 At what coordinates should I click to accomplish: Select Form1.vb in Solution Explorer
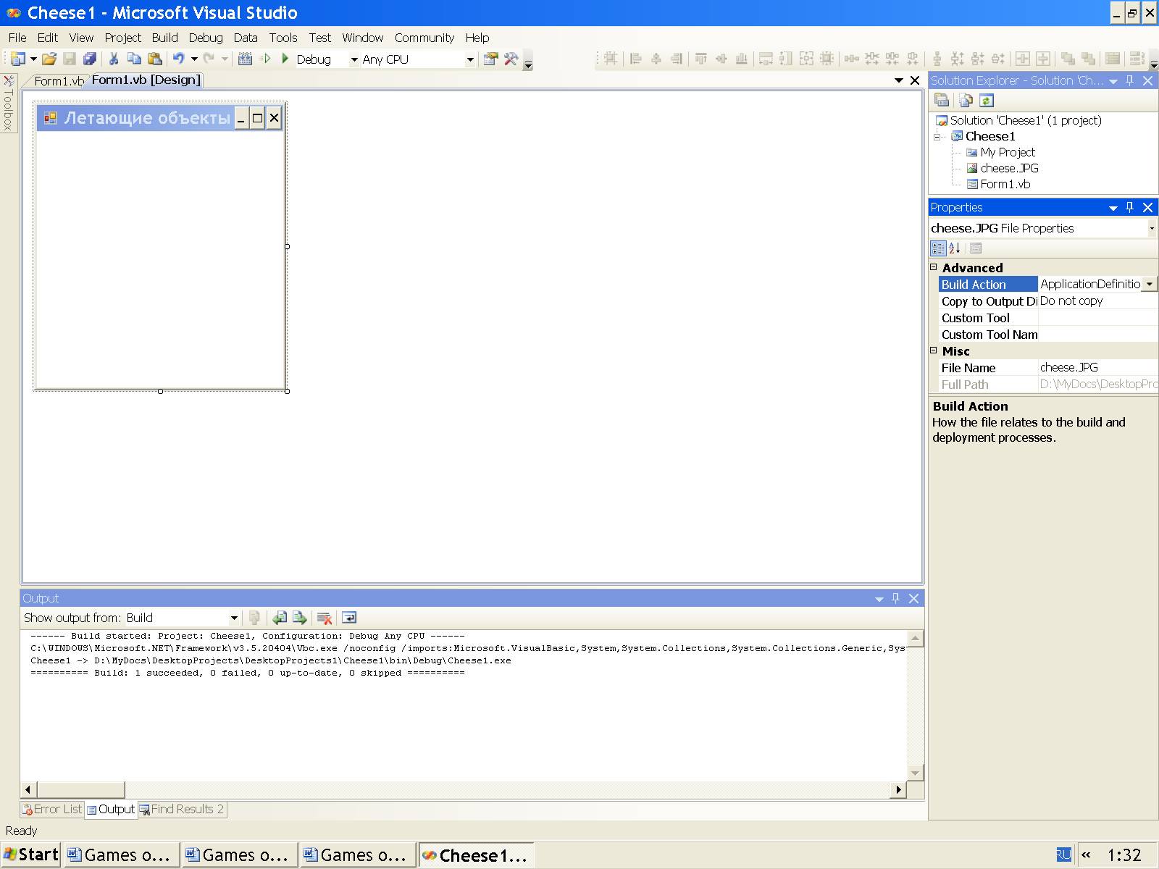pos(1005,184)
